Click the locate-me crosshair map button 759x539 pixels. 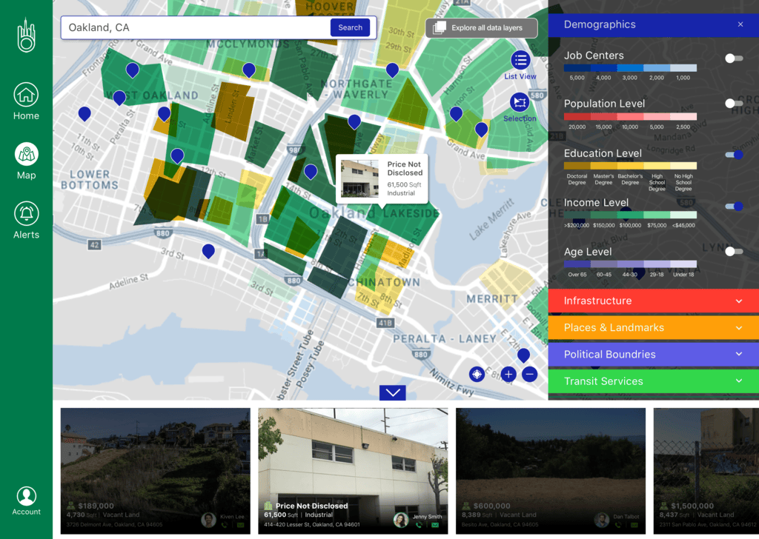[x=477, y=374]
